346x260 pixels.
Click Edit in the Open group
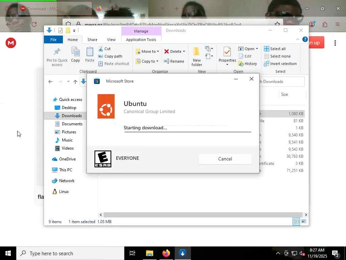pyautogui.click(x=245, y=56)
